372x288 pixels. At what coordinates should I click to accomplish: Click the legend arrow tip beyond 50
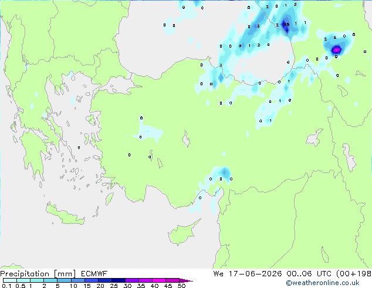click(186, 280)
